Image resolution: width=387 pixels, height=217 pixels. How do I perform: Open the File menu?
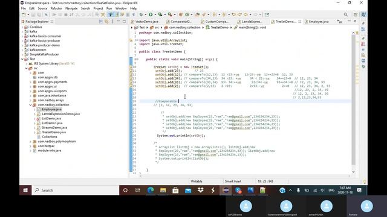point(24,8)
